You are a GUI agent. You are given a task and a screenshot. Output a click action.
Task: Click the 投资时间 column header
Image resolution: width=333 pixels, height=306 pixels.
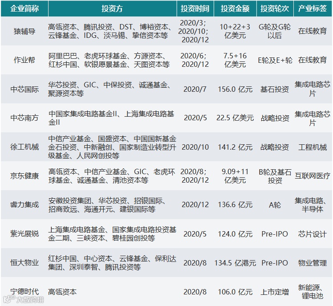195,8
